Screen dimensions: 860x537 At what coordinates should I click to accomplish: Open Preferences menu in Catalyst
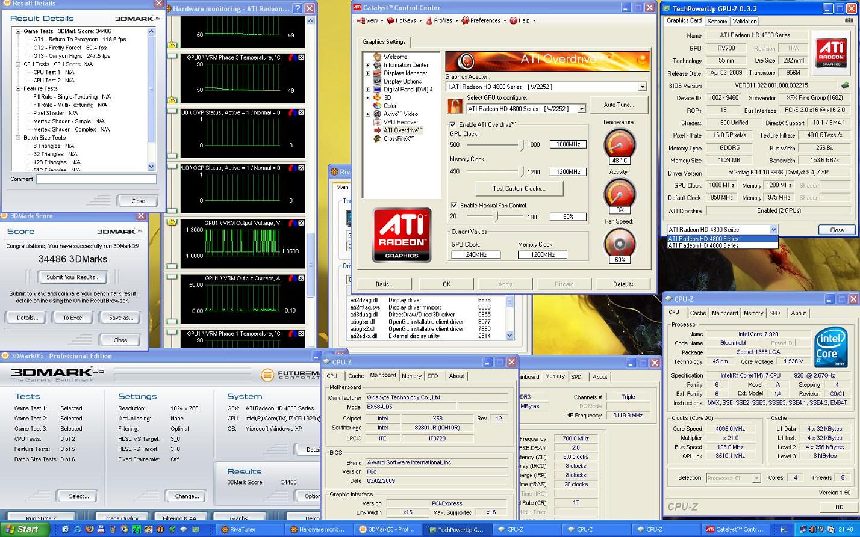tap(484, 20)
